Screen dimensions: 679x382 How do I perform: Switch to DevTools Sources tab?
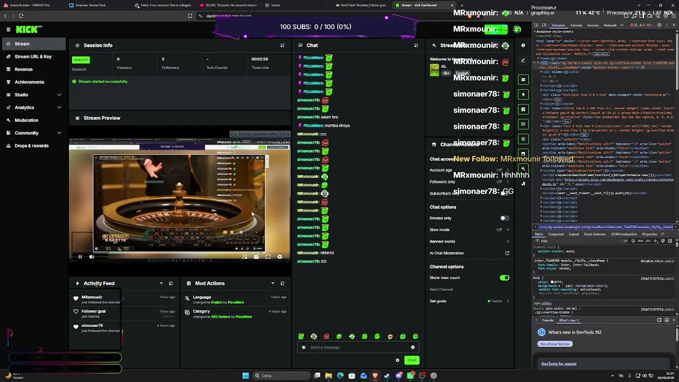[x=593, y=25]
